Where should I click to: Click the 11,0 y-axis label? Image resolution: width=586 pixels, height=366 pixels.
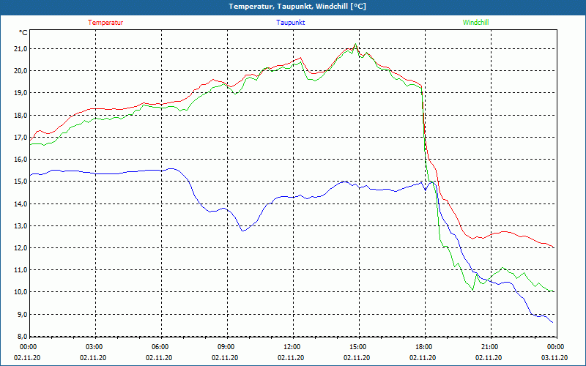coord(21,270)
